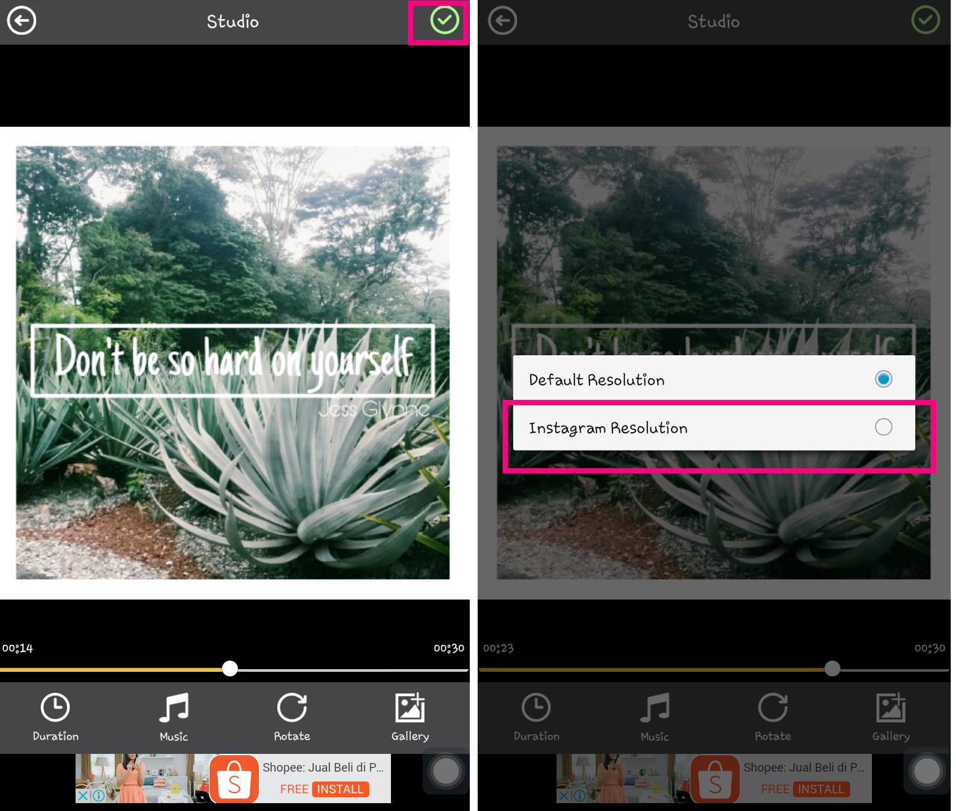Select the Instagram Resolution radio button

(x=883, y=427)
